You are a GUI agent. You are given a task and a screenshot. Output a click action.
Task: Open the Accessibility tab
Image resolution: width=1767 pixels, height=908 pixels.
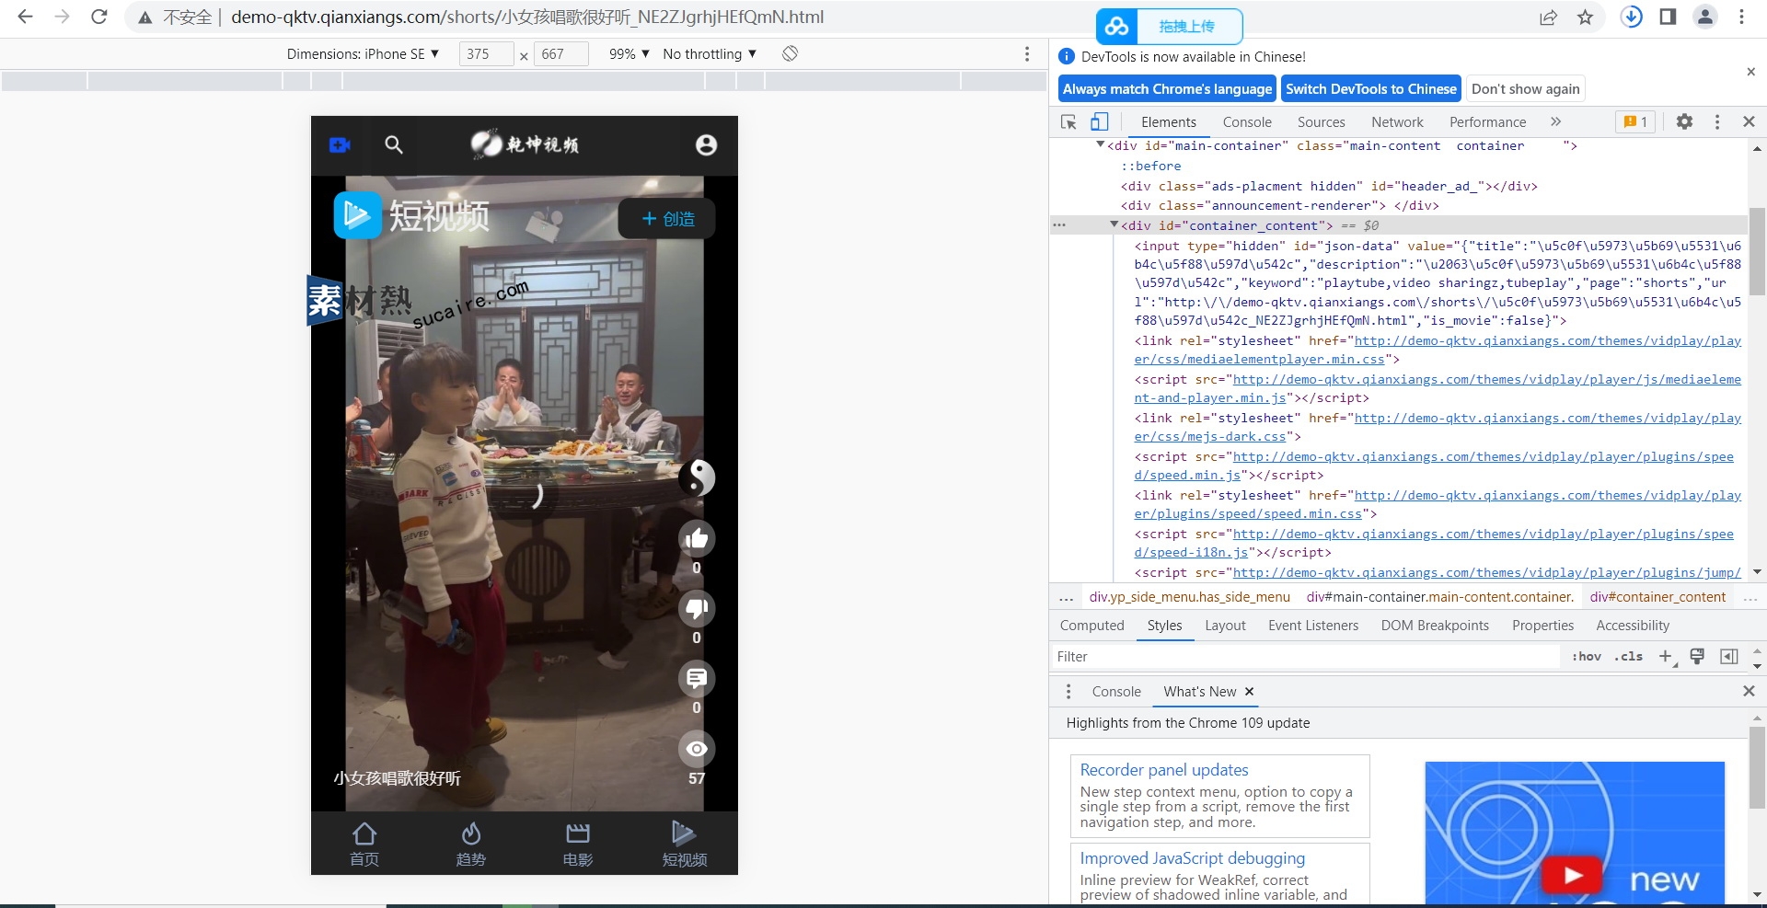tap(1633, 626)
